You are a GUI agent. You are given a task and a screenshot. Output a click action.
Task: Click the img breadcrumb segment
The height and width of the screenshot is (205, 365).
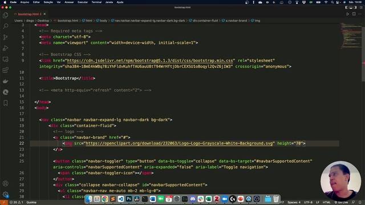tap(257, 20)
